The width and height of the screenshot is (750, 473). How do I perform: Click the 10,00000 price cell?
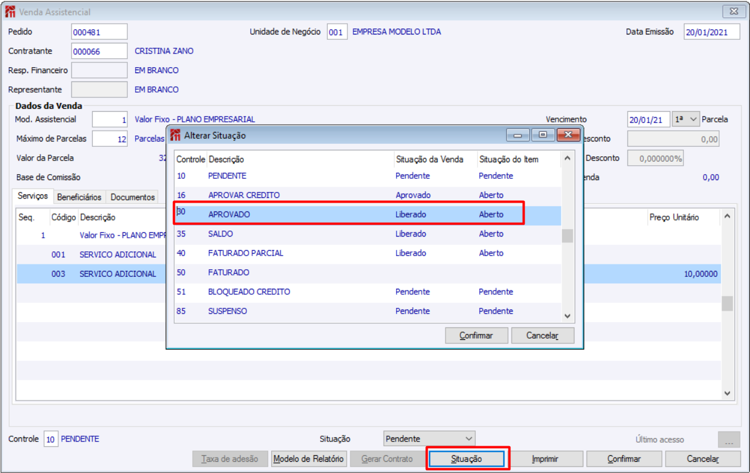pyautogui.click(x=701, y=275)
